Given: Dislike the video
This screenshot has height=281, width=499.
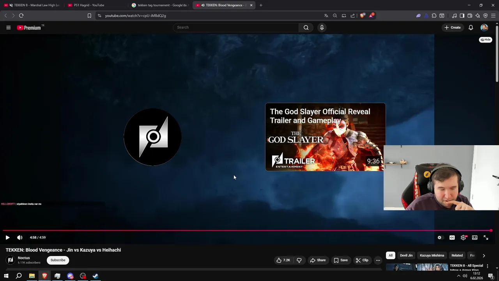Looking at the screenshot, I should (299, 260).
